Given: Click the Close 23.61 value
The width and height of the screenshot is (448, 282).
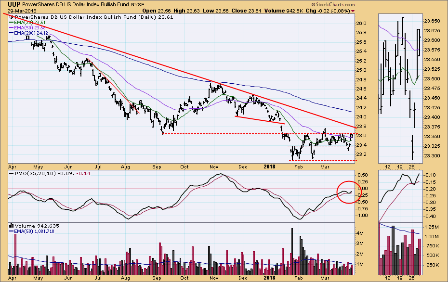Looking at the screenshot, I should (246, 11).
